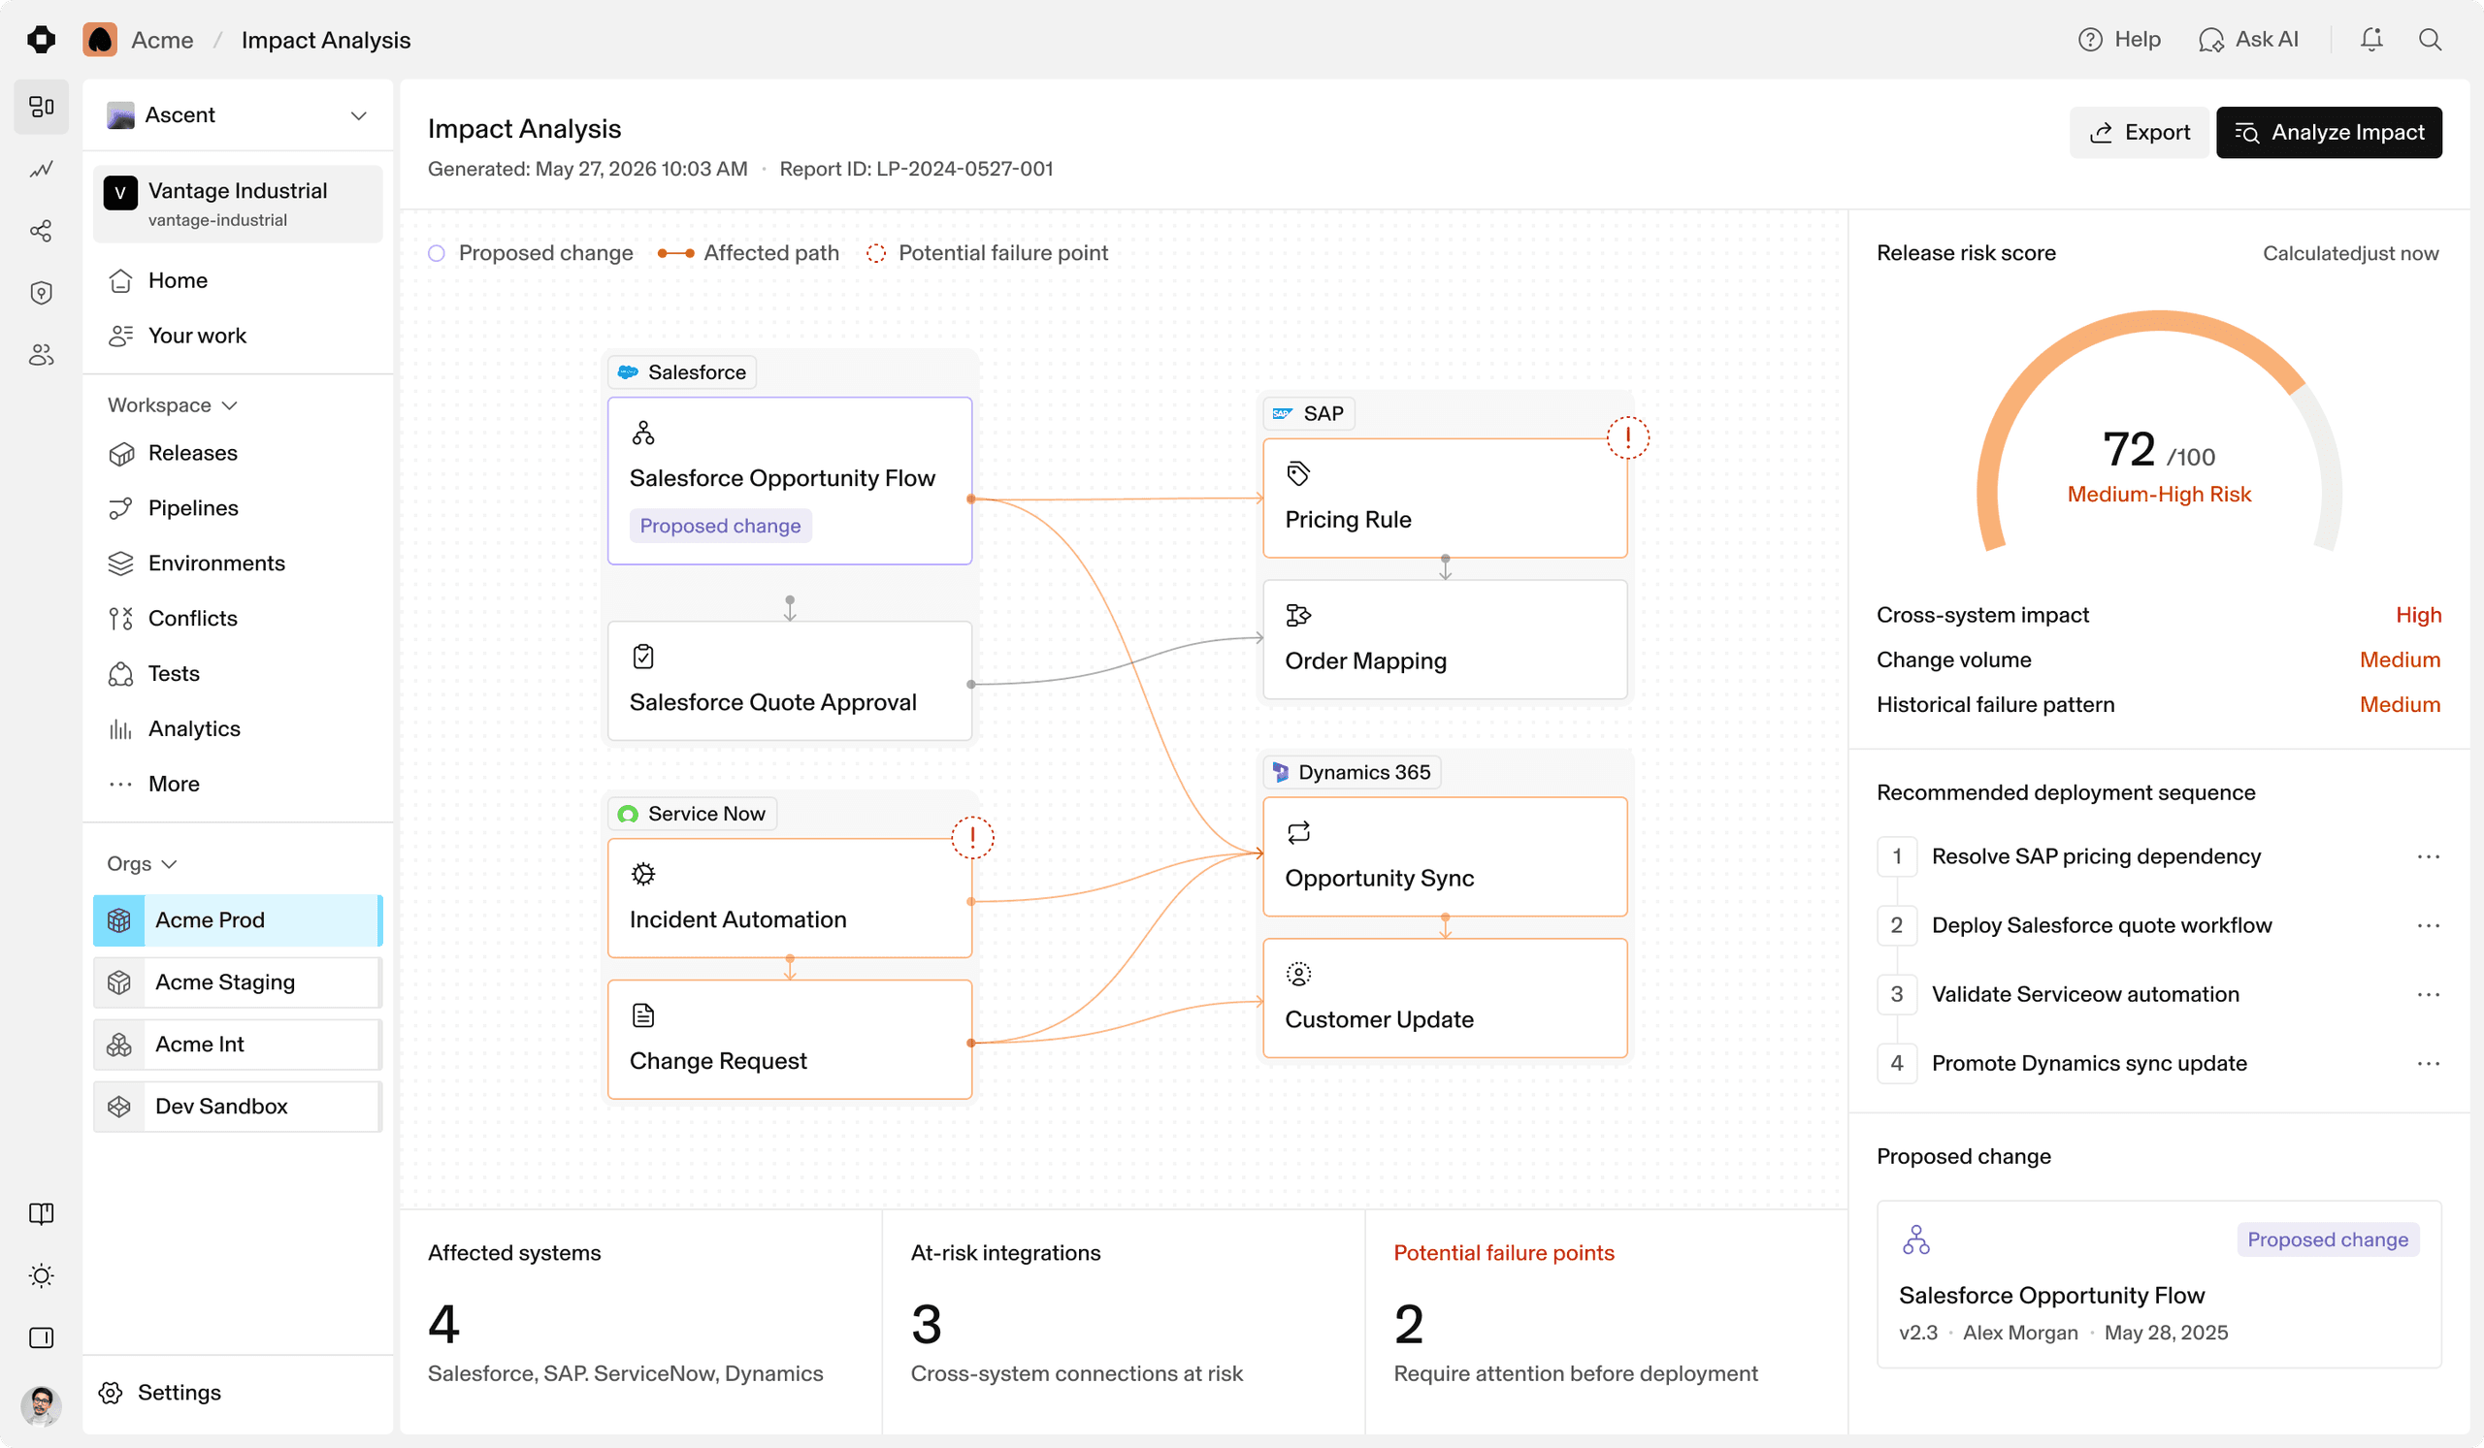
Task: Click the Change Request node
Action: pyautogui.click(x=790, y=1040)
